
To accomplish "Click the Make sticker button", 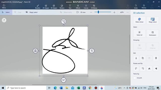I will 139,20.
